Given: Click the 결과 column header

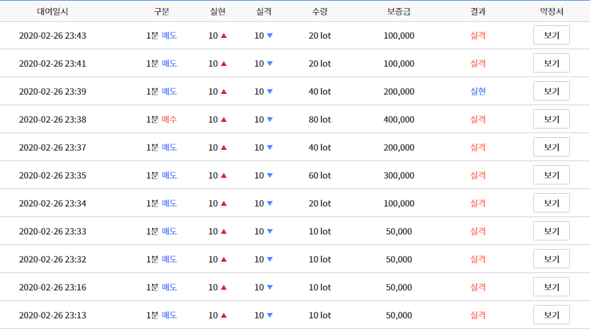Looking at the screenshot, I should [478, 11].
